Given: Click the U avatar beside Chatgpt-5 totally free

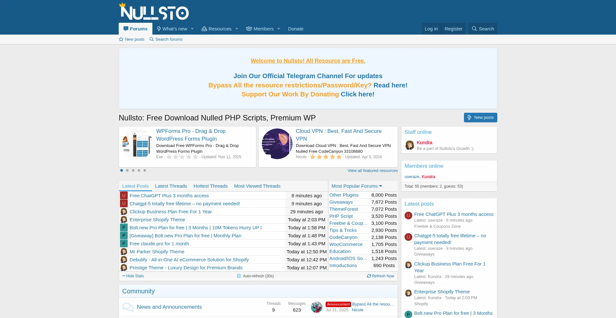Looking at the screenshot, I should tap(124, 203).
